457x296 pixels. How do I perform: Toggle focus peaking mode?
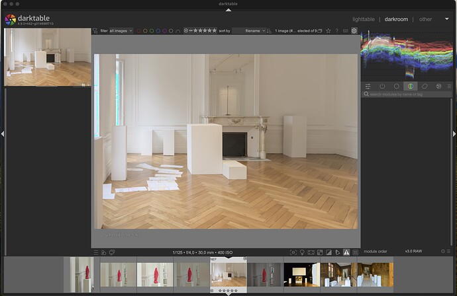click(293, 252)
